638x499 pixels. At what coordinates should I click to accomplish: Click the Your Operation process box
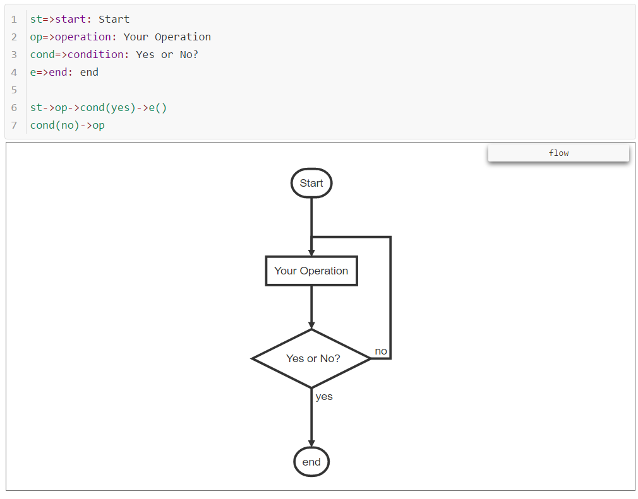coord(311,271)
